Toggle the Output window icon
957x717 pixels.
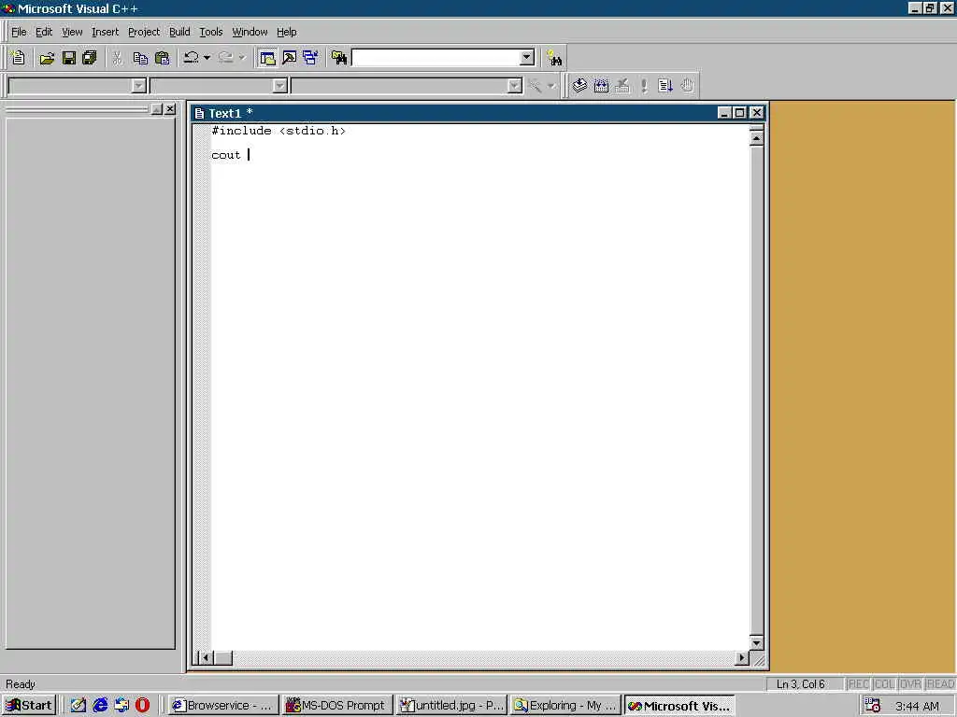click(290, 58)
